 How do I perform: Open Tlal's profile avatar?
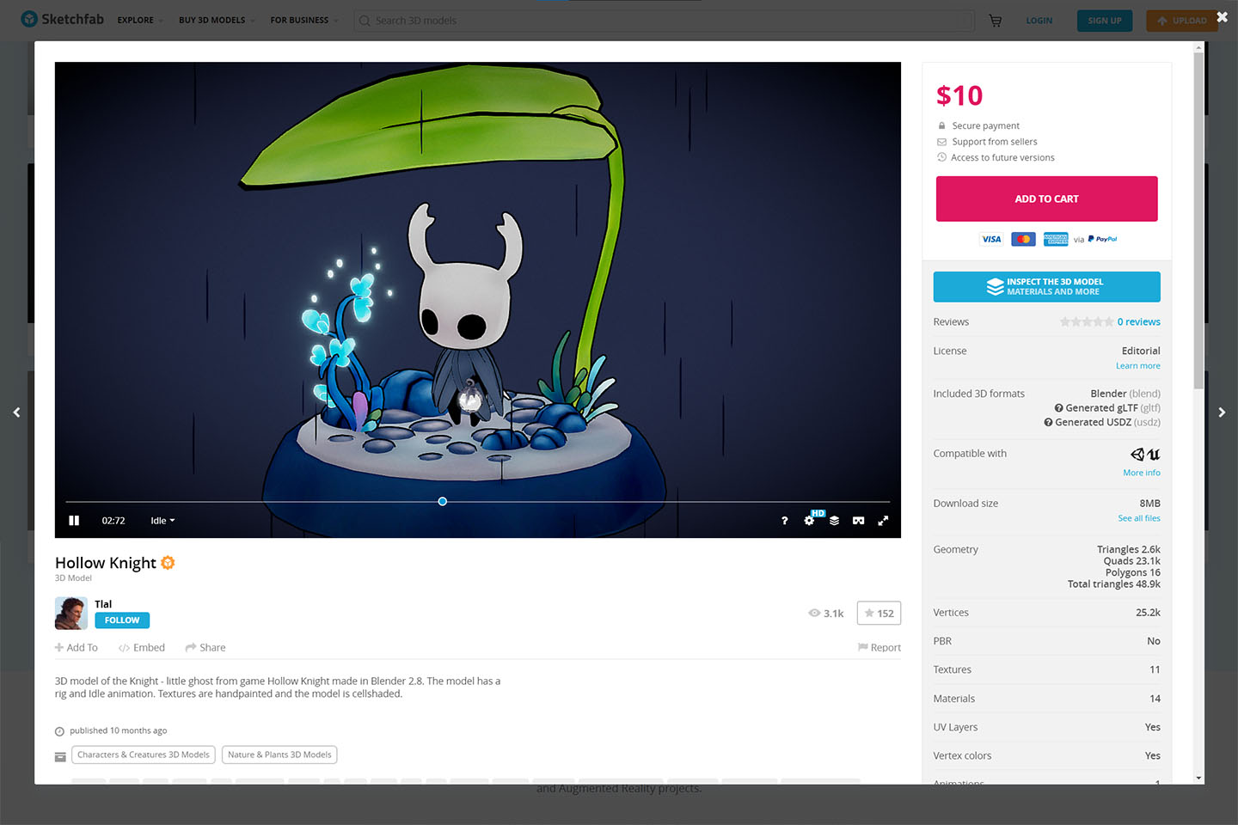pos(71,613)
